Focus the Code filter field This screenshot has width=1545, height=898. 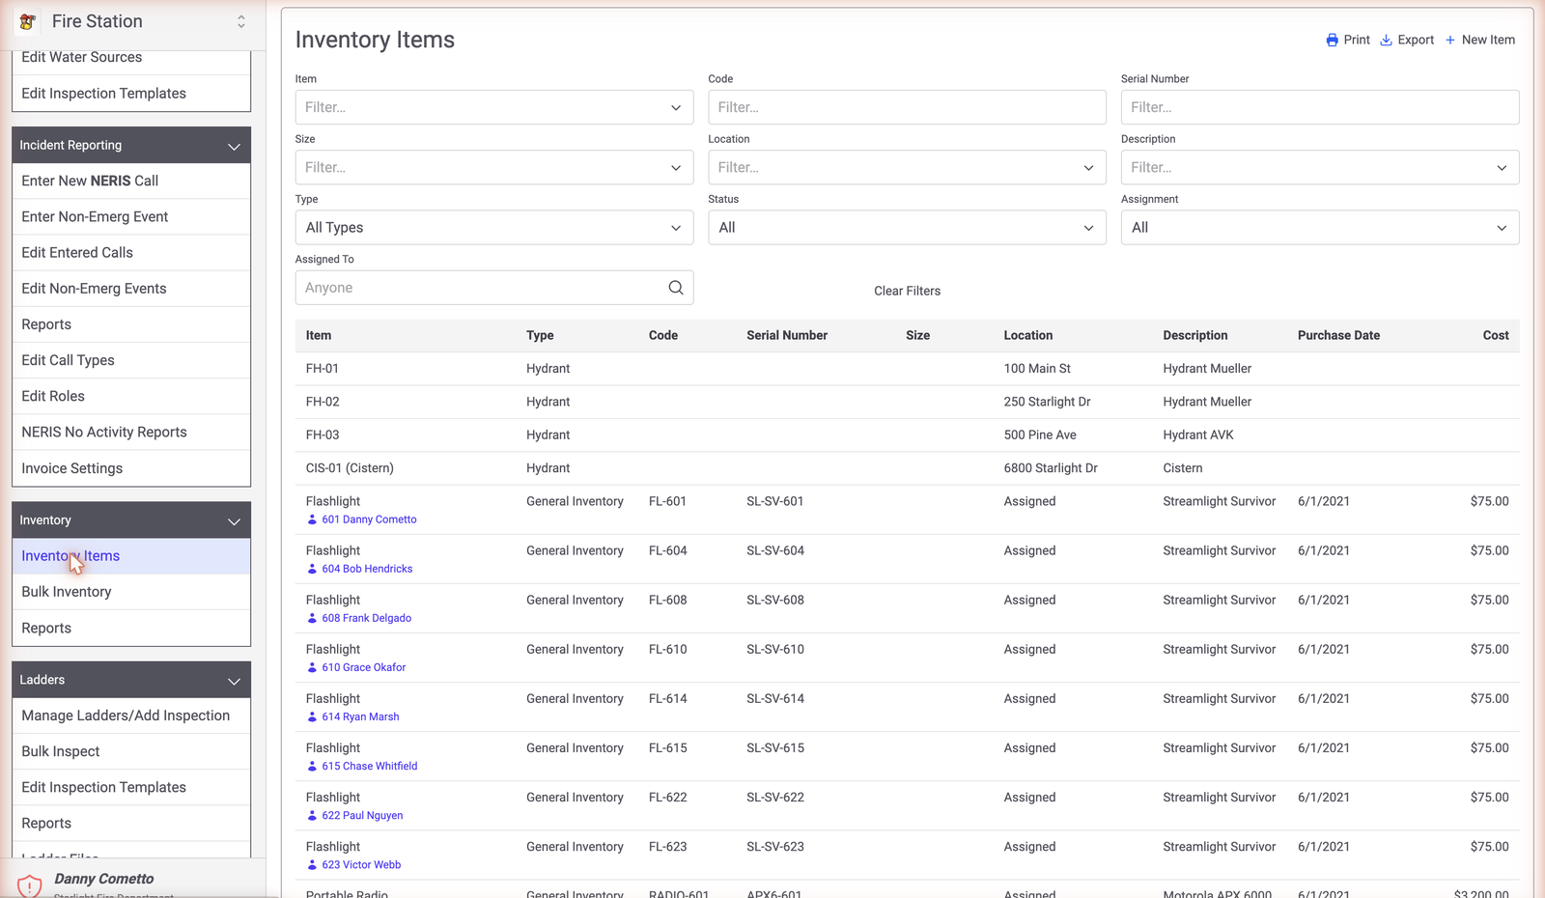coord(907,107)
